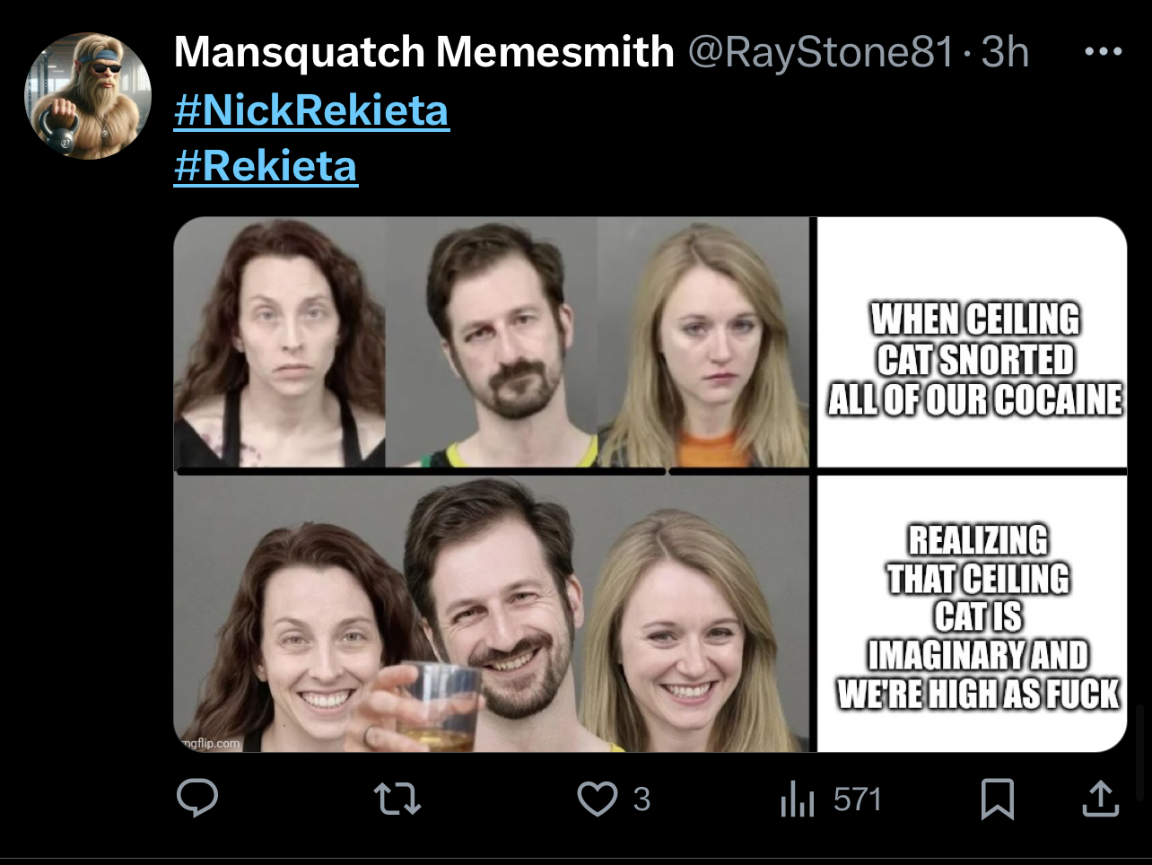Open the three-dot more options menu

tap(1103, 52)
